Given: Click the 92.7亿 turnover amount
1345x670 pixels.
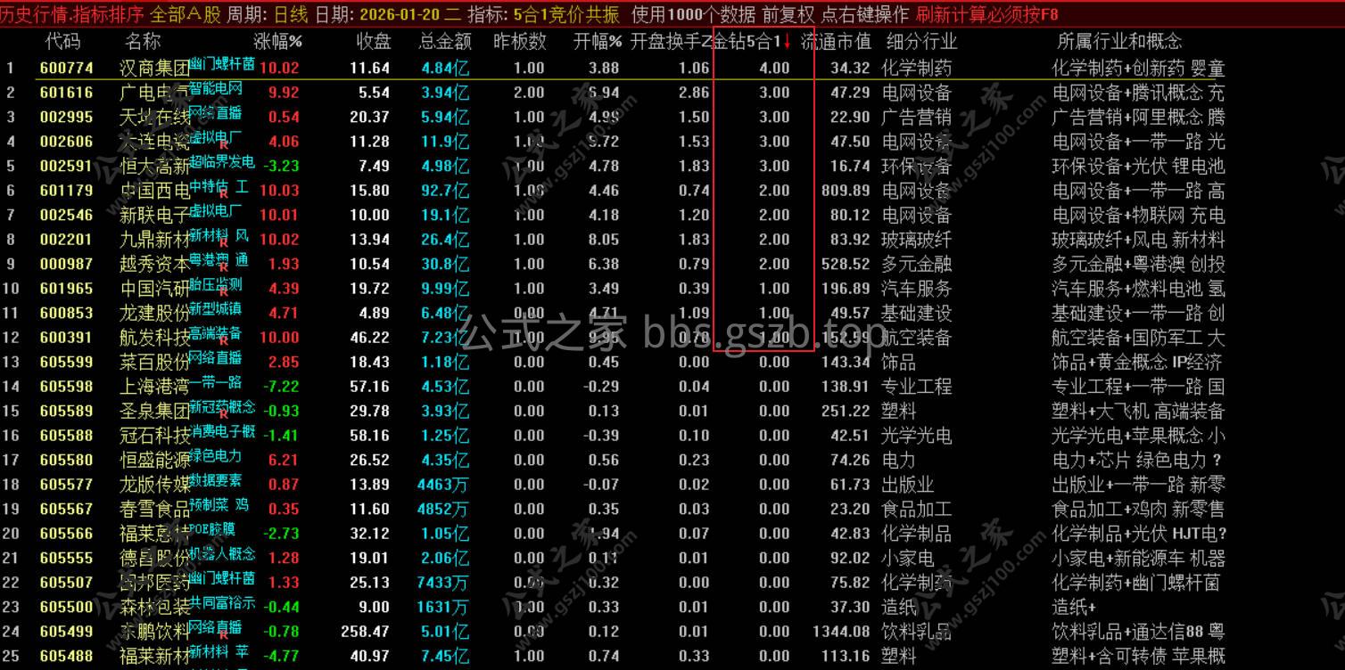Looking at the screenshot, I should coord(444,191).
